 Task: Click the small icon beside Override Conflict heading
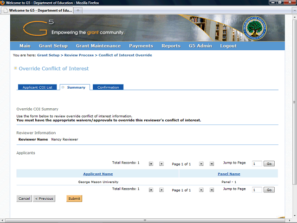pyautogui.click(x=15, y=68)
